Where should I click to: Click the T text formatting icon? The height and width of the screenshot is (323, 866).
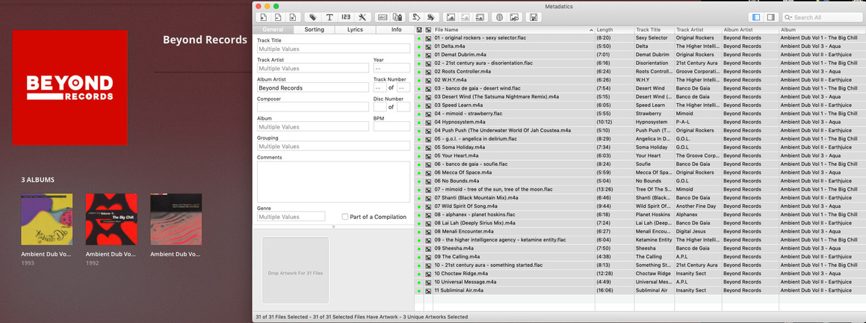coord(330,17)
